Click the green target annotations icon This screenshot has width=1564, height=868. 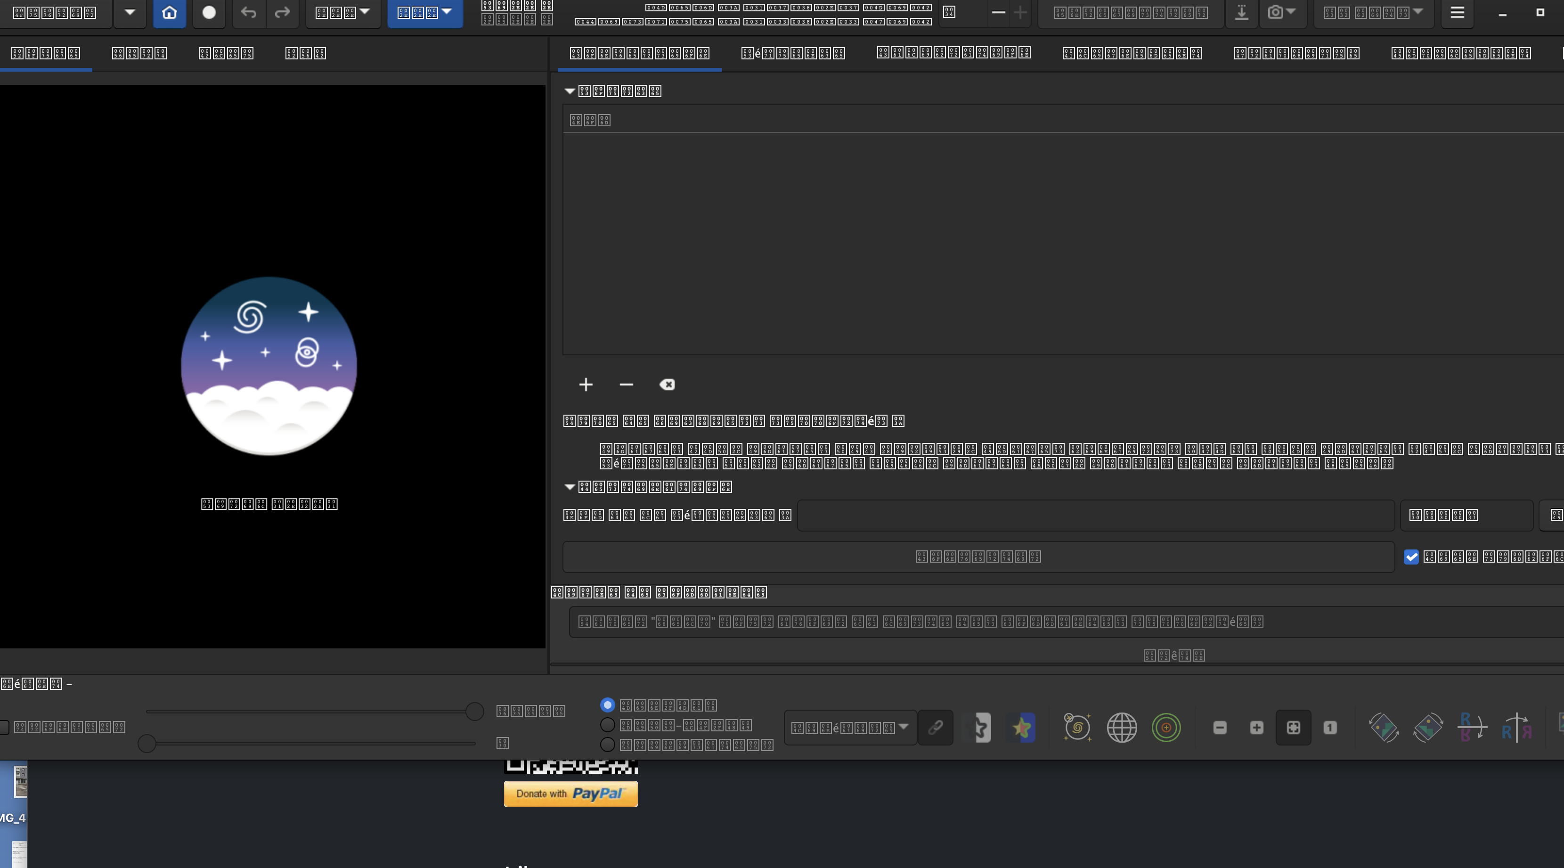[1166, 727]
